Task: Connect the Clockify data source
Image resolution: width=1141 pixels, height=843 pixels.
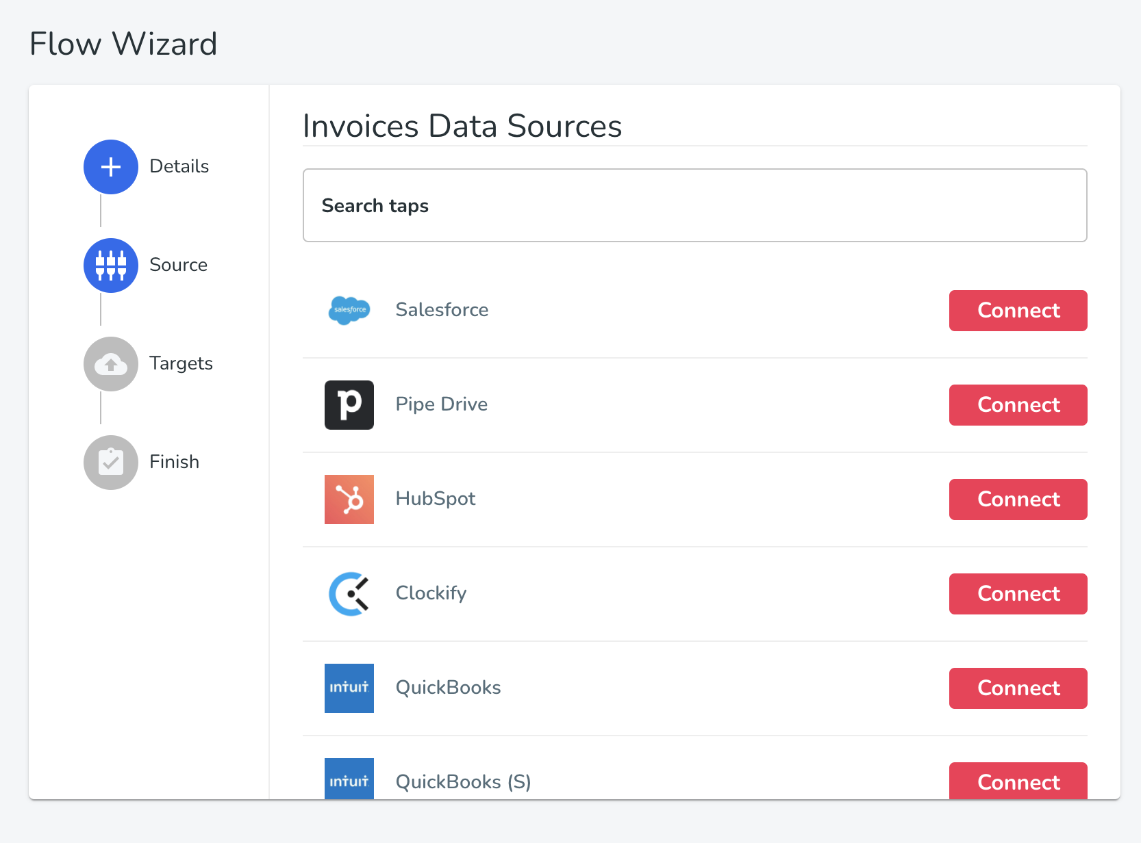Action: (1018, 594)
